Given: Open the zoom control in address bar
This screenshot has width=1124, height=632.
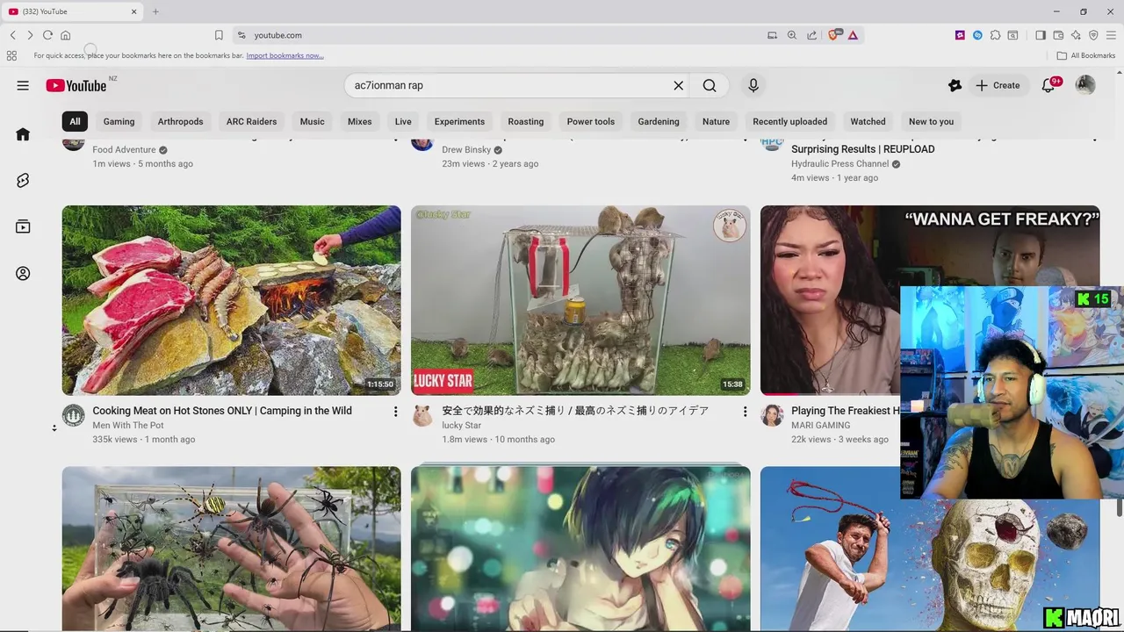Looking at the screenshot, I should coord(791,35).
